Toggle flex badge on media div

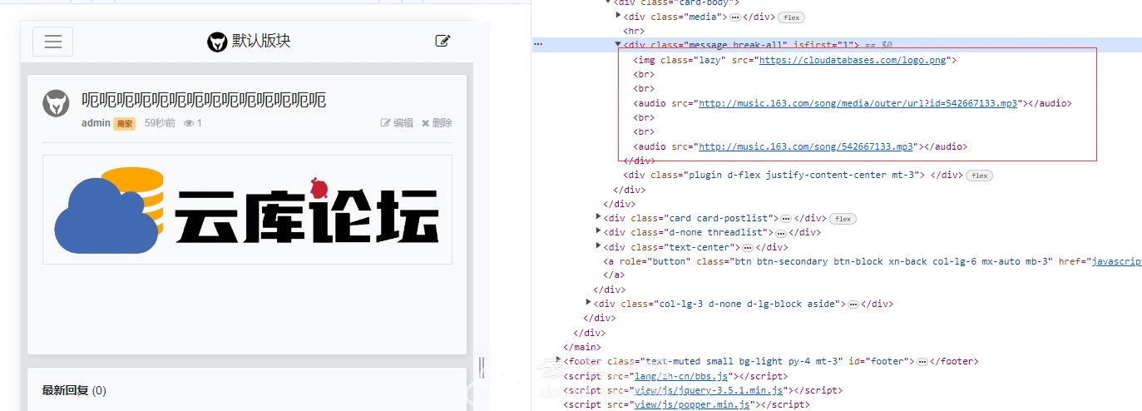(x=792, y=17)
